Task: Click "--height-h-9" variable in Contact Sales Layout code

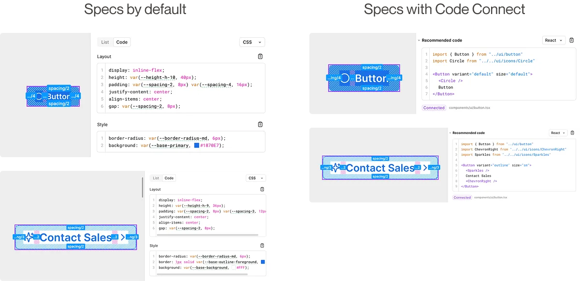Action: click(x=197, y=206)
